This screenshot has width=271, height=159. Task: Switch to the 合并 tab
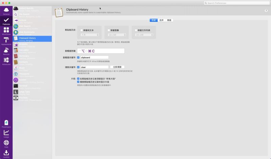tap(162, 20)
